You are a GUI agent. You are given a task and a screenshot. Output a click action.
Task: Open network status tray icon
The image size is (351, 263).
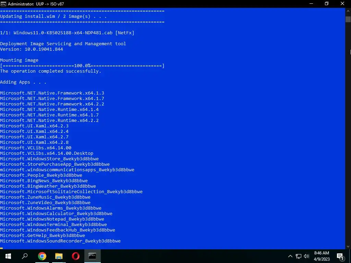pyautogui.click(x=299, y=256)
